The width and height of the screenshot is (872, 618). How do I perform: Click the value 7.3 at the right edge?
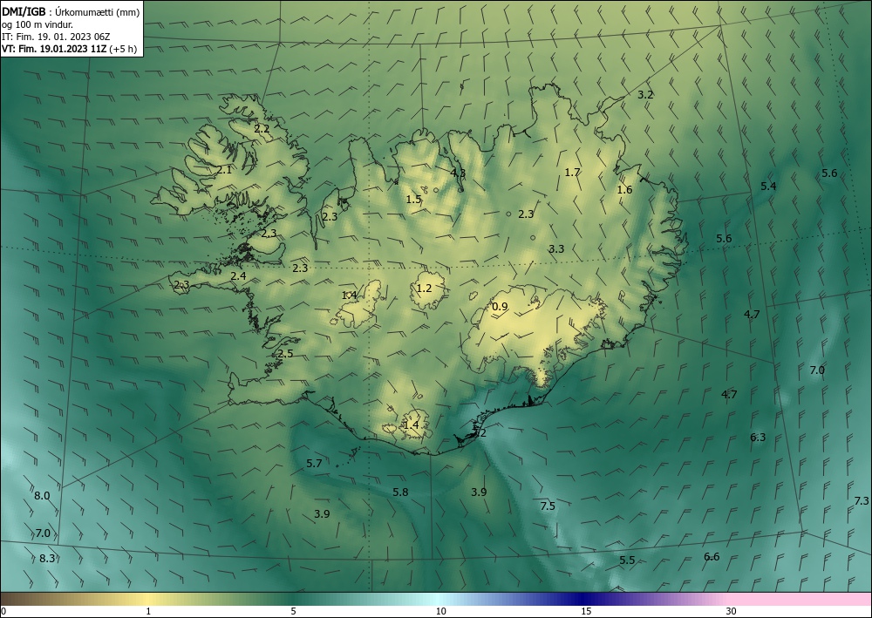(x=861, y=501)
